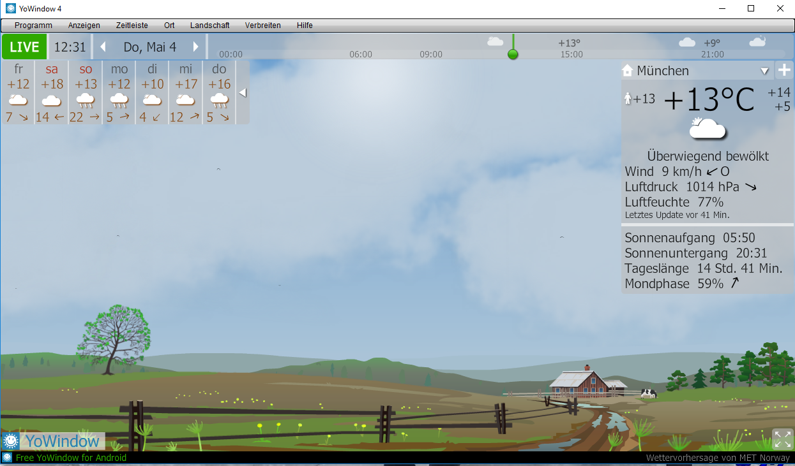Click the home icon beside München
Viewport: 795px width, 466px height.
tap(627, 70)
